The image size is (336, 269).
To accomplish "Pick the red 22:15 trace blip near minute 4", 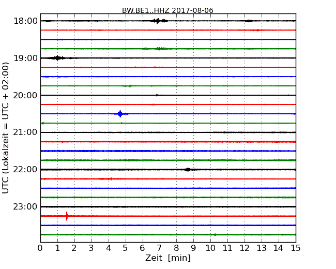I will (x=111, y=178).
